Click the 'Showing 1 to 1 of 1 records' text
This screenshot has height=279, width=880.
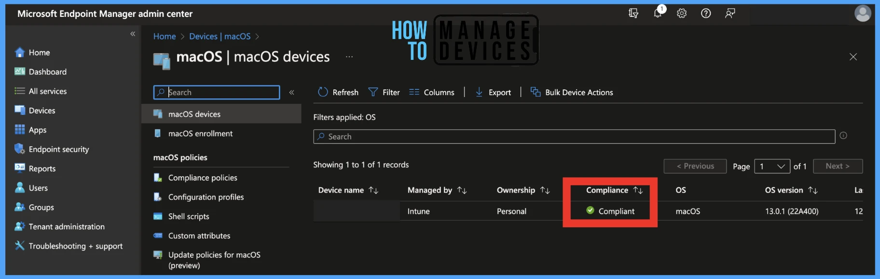(361, 165)
